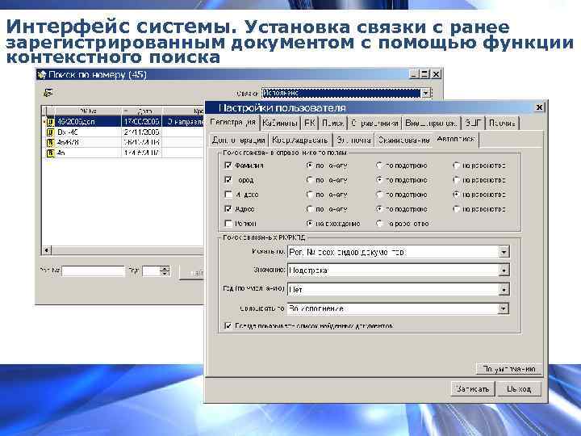Toggle the Адрес checkbox
Viewport: 581px width, 436px height.
228,209
